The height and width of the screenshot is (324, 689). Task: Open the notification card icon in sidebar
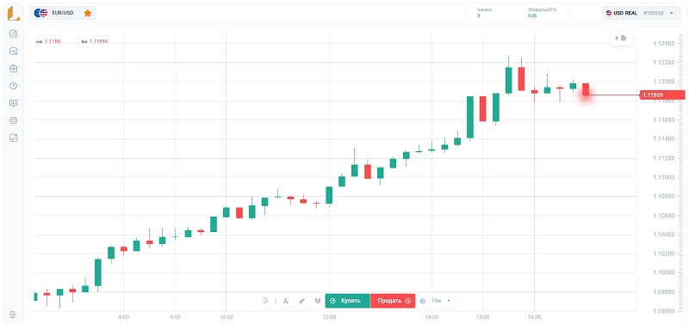(13, 138)
